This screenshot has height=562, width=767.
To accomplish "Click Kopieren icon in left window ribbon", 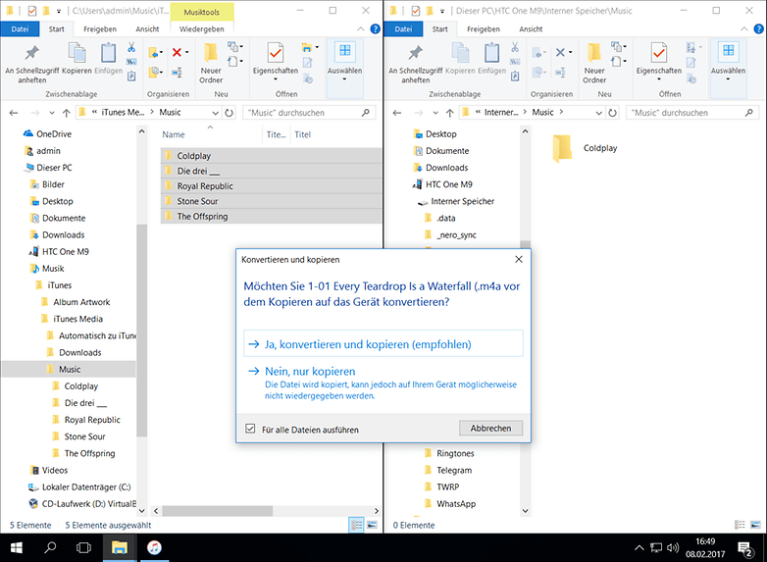I will point(77,59).
